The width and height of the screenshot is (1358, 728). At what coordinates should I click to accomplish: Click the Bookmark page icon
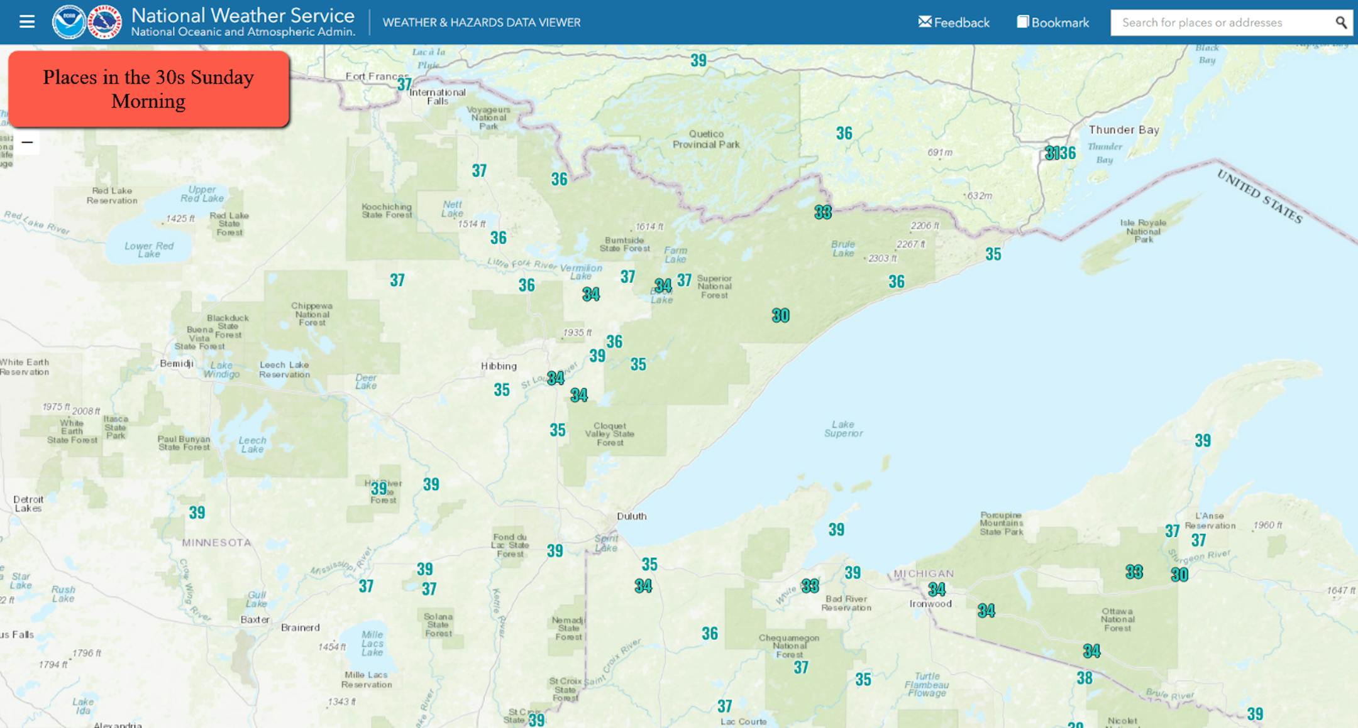(1023, 22)
